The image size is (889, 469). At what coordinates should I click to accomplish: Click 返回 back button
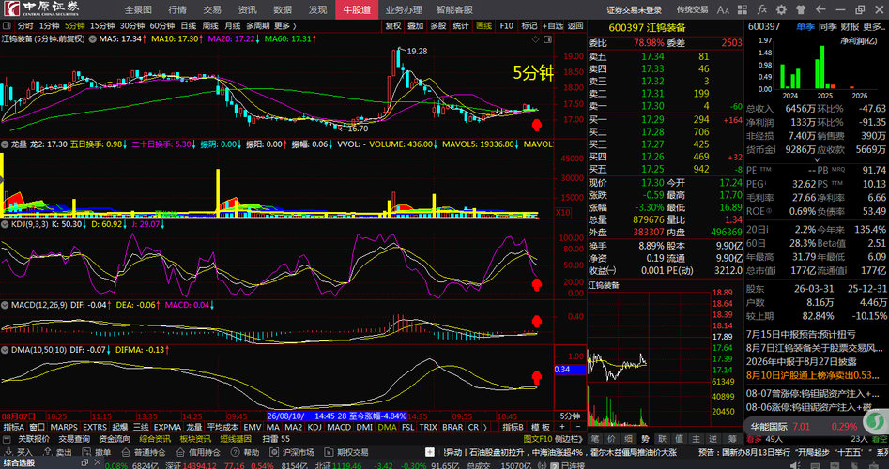point(575,26)
